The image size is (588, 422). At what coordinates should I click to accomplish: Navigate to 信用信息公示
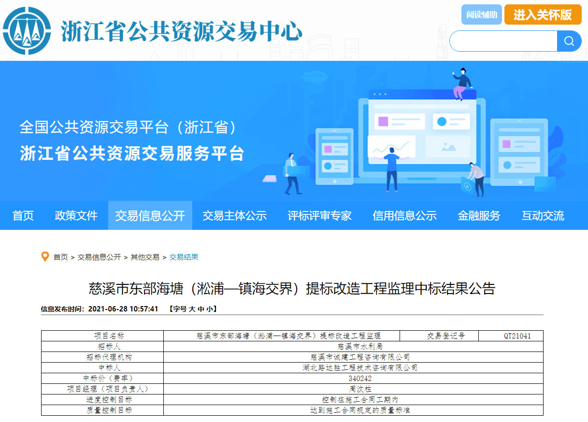coord(404,216)
